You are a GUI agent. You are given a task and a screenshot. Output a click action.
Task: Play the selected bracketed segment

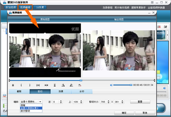(38, 85)
